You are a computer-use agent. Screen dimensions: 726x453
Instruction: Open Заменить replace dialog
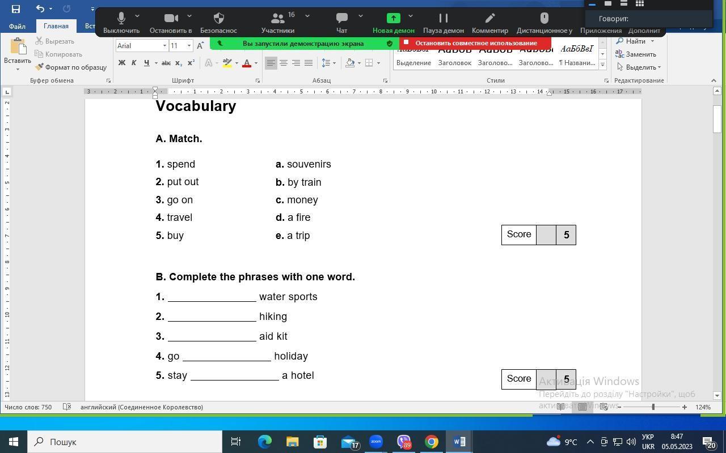tap(636, 54)
